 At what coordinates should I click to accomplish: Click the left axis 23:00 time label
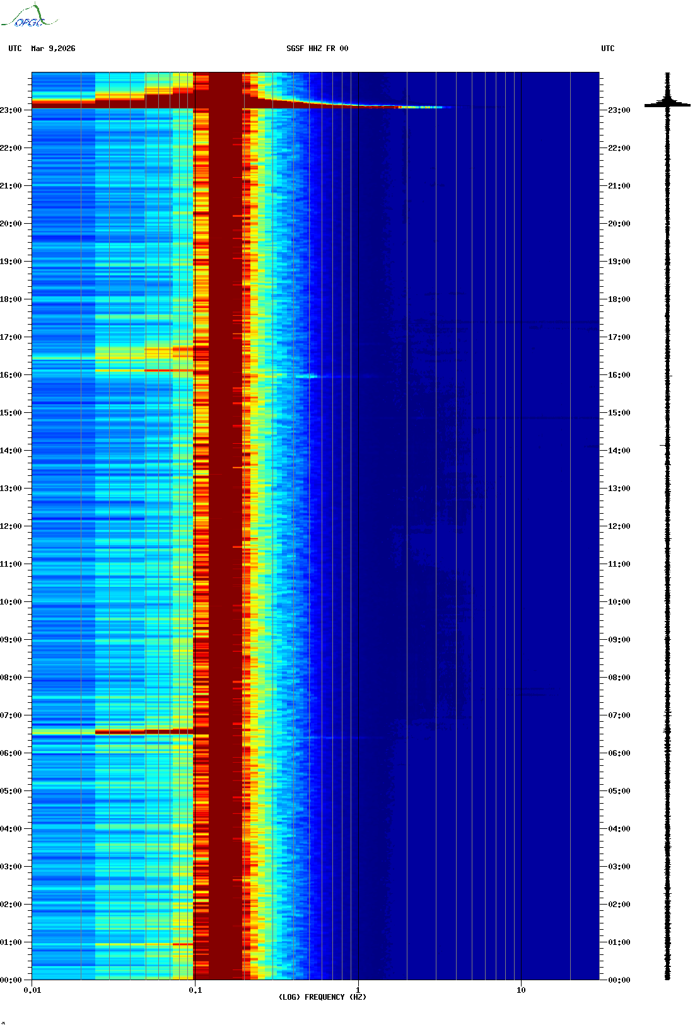click(11, 110)
